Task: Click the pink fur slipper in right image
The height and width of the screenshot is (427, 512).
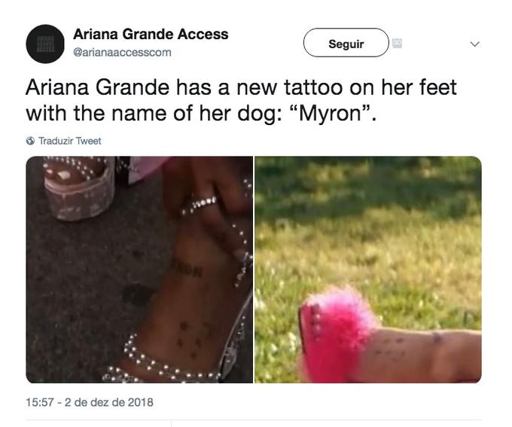Action: [x=337, y=333]
